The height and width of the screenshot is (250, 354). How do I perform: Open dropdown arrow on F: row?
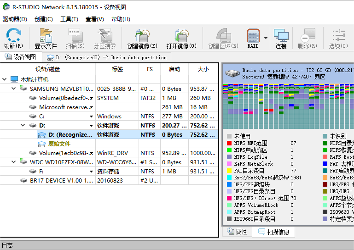[x=91, y=172]
